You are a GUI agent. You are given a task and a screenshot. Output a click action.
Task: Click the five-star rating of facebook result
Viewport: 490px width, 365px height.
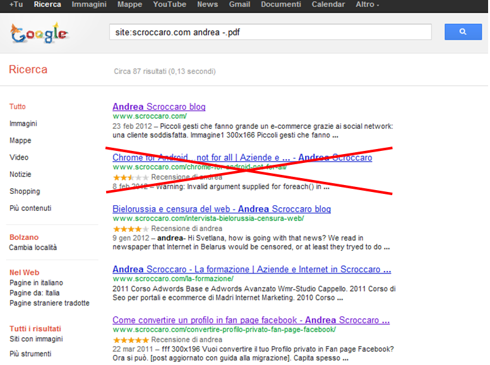coord(131,340)
